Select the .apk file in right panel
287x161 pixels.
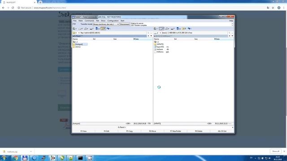[x=161, y=52]
